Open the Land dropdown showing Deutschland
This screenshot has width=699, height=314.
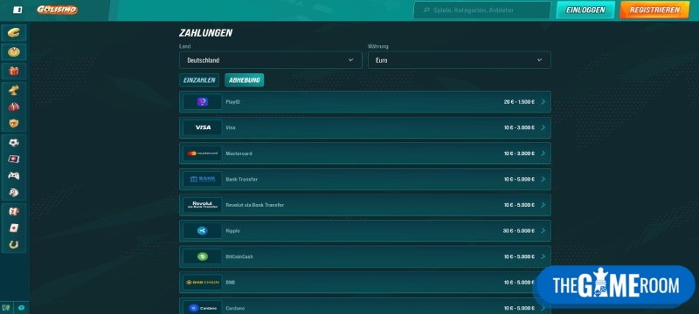(271, 60)
